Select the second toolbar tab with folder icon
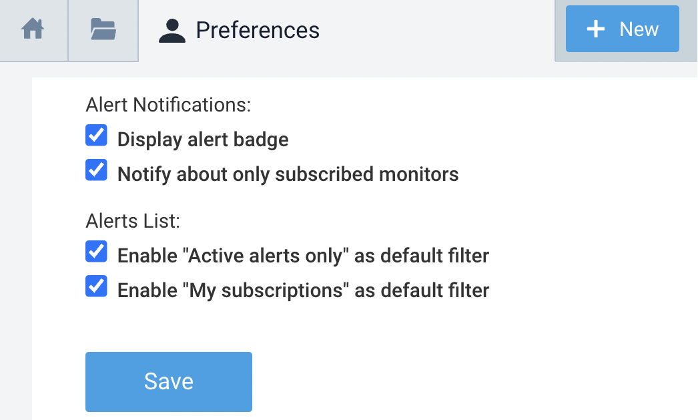Screen dimensions: 698x420 (103, 29)
